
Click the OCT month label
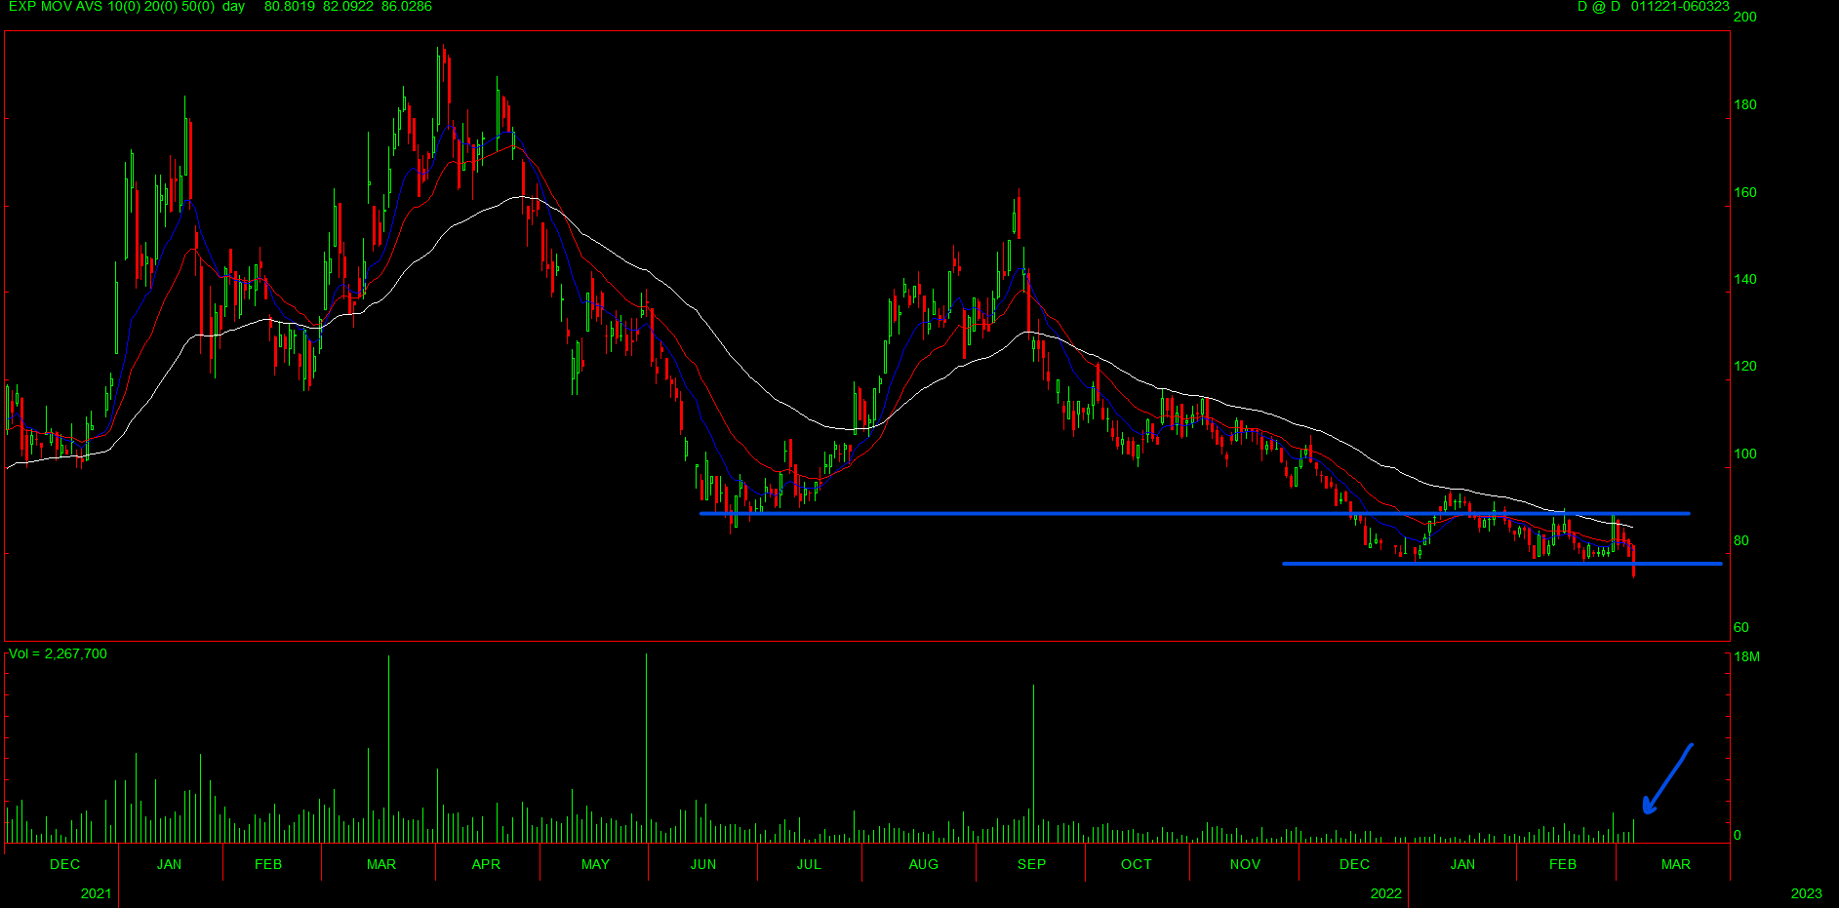1137,864
